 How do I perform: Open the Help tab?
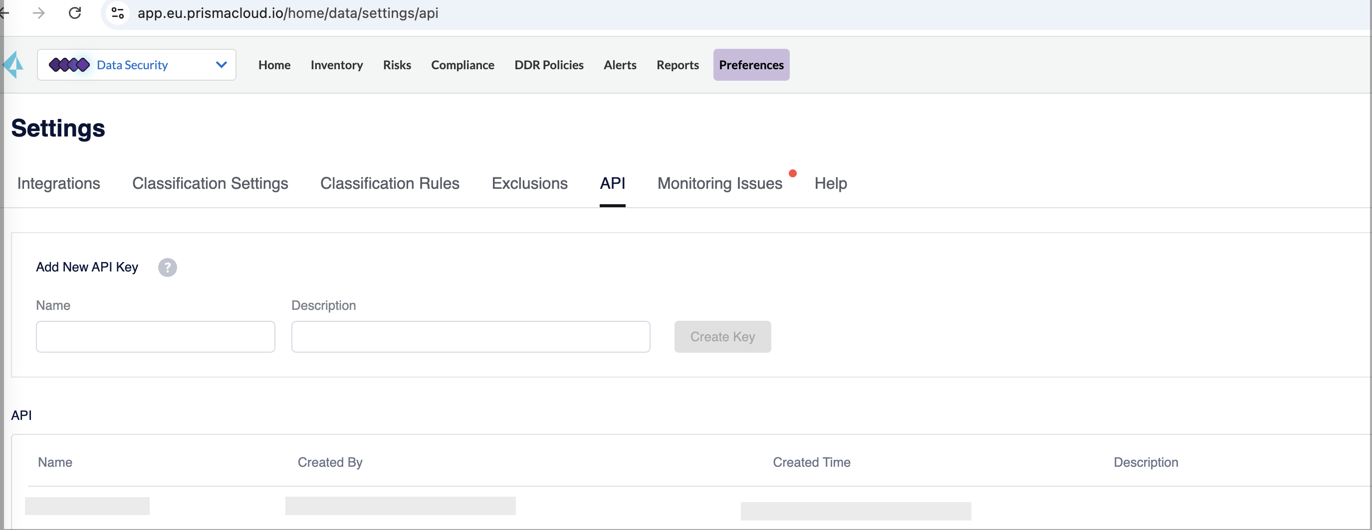(x=830, y=183)
